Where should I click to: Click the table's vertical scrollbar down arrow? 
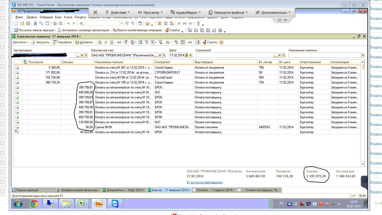tap(362, 164)
